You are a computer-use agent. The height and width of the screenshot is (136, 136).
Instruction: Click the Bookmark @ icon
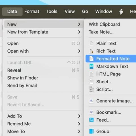(x=91, y=112)
